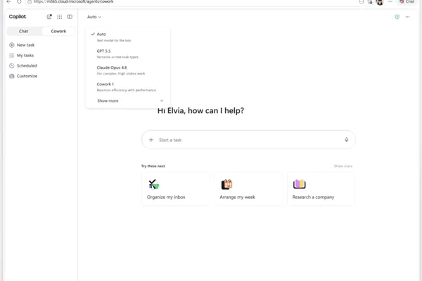This screenshot has width=422, height=281.
Task: Click the plus attach icon in task box
Action: tap(151, 140)
